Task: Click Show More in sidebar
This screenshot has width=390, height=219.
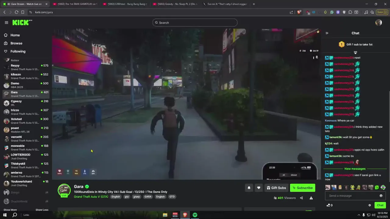Action: click(x=10, y=210)
